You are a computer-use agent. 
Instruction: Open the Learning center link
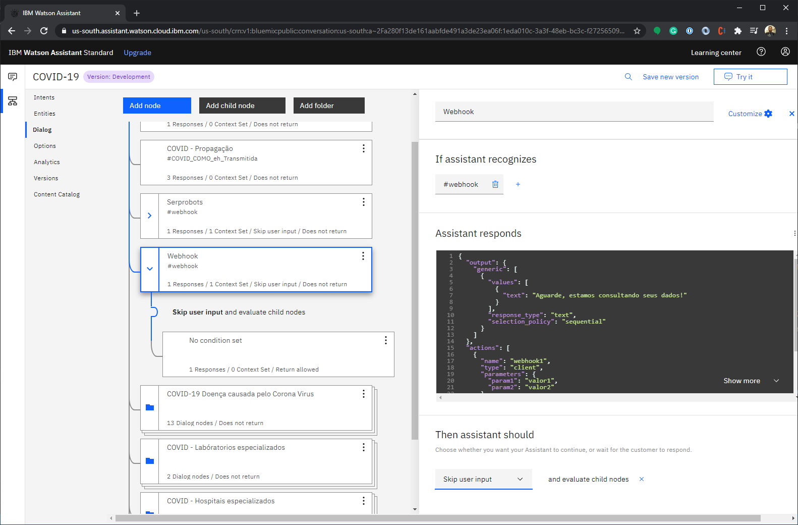click(x=716, y=52)
